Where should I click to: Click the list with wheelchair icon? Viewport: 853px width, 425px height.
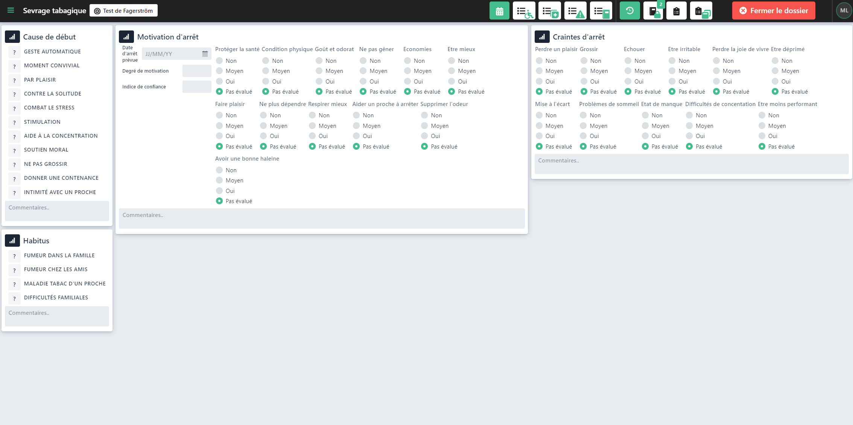[524, 11]
